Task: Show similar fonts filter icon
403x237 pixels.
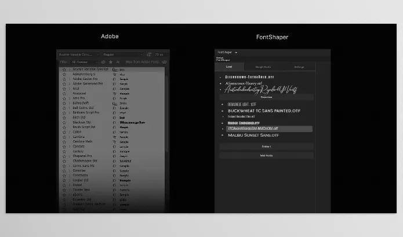Action: 118,62
